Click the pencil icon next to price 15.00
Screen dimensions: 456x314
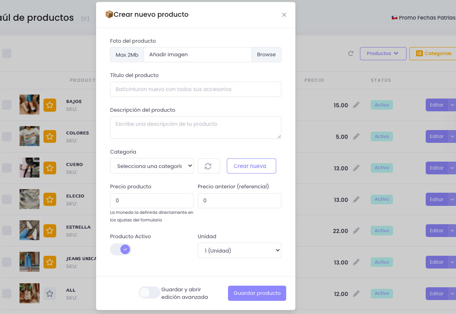[x=355, y=105]
